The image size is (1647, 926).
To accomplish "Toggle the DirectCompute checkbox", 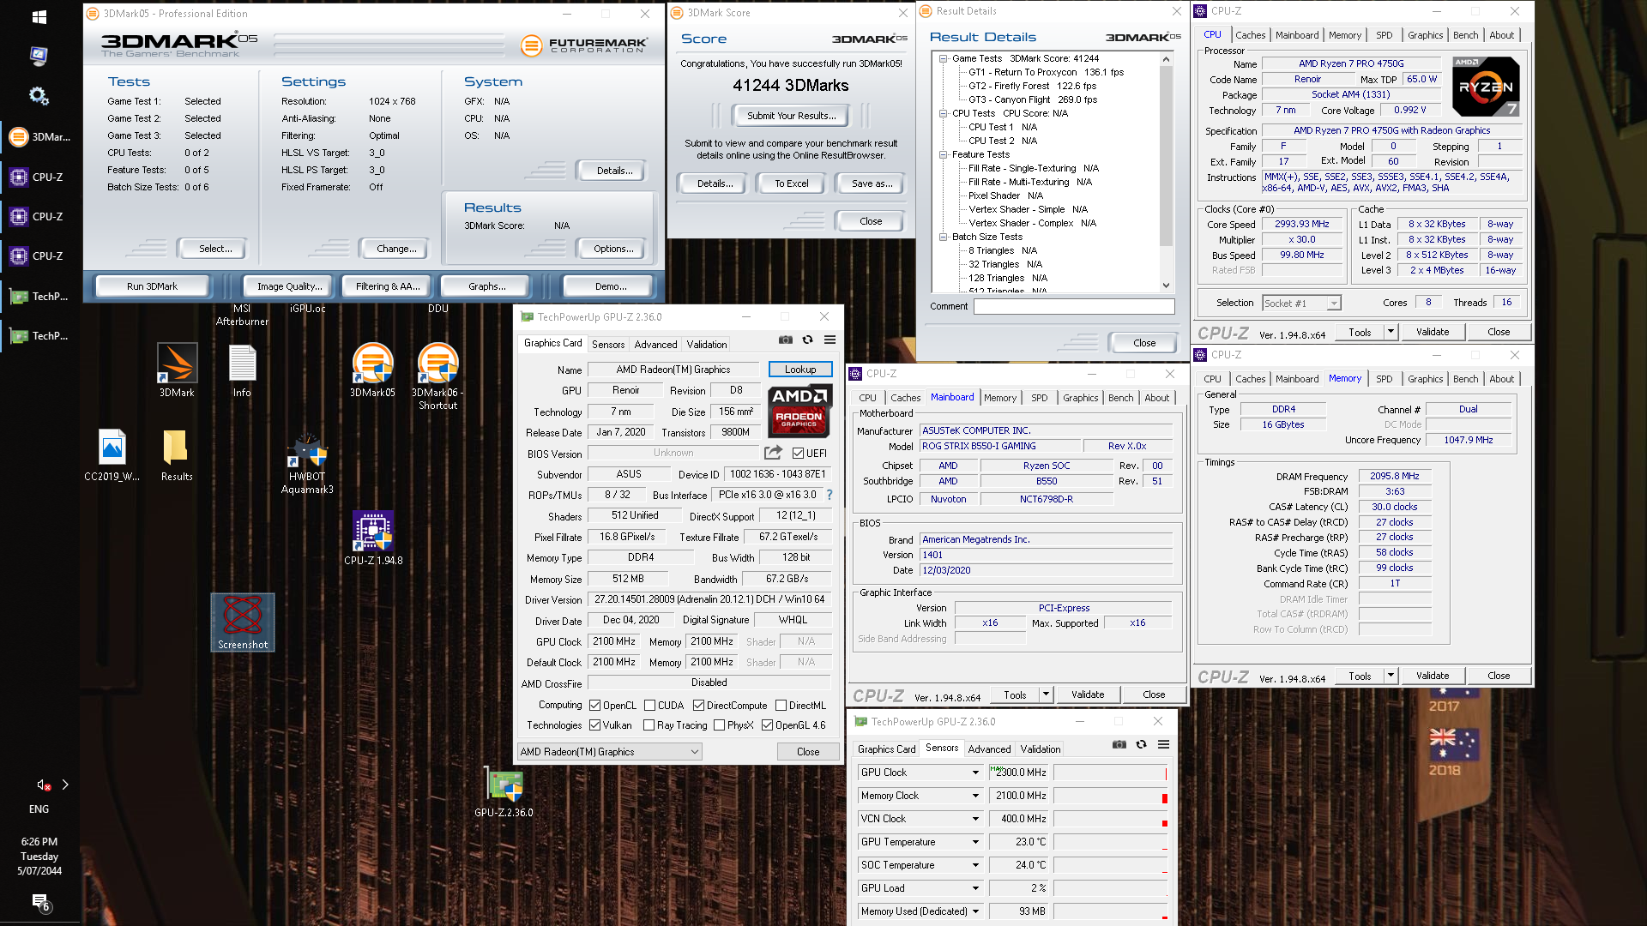I will (698, 706).
